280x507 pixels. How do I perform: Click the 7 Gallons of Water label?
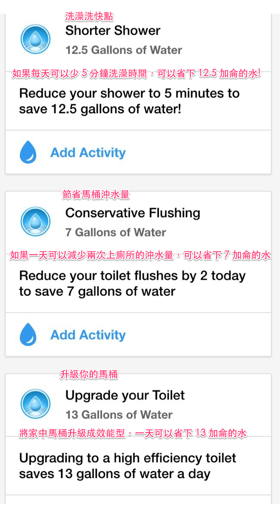115,232
